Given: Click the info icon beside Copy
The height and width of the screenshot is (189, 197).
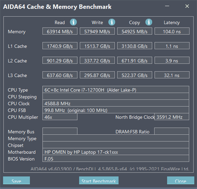Looking at the screenshot, I should (x=149, y=22).
